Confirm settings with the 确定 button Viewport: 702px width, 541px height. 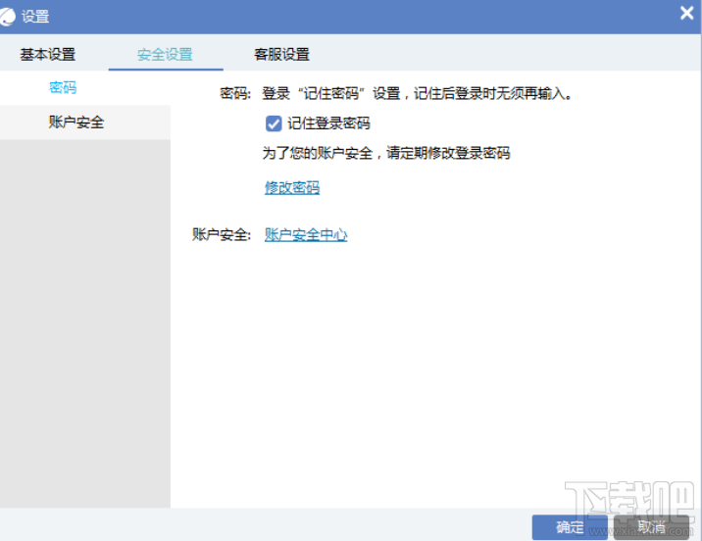click(x=570, y=527)
